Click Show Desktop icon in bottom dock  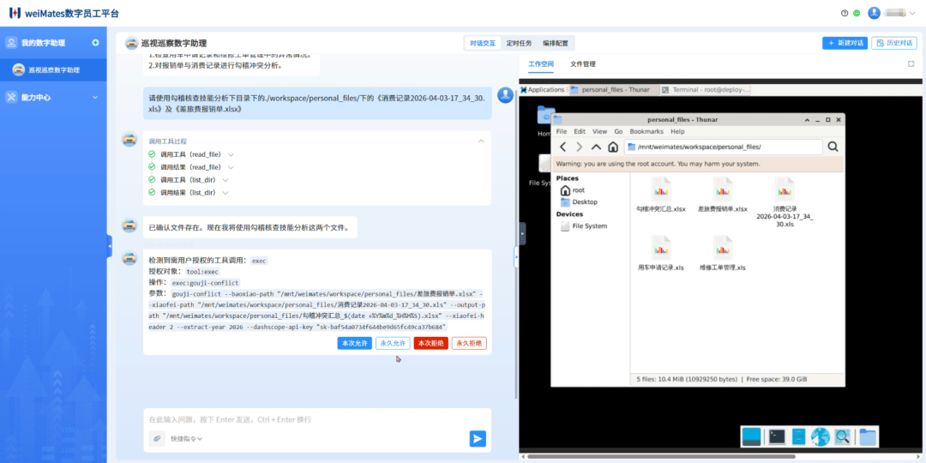coord(752,436)
